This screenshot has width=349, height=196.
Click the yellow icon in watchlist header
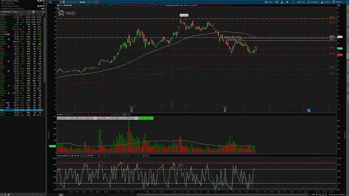click(x=33, y=12)
